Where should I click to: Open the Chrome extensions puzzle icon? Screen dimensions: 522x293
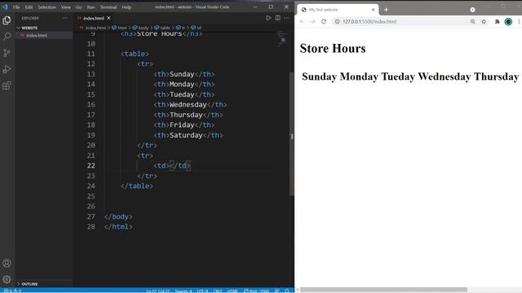pyautogui.click(x=497, y=22)
